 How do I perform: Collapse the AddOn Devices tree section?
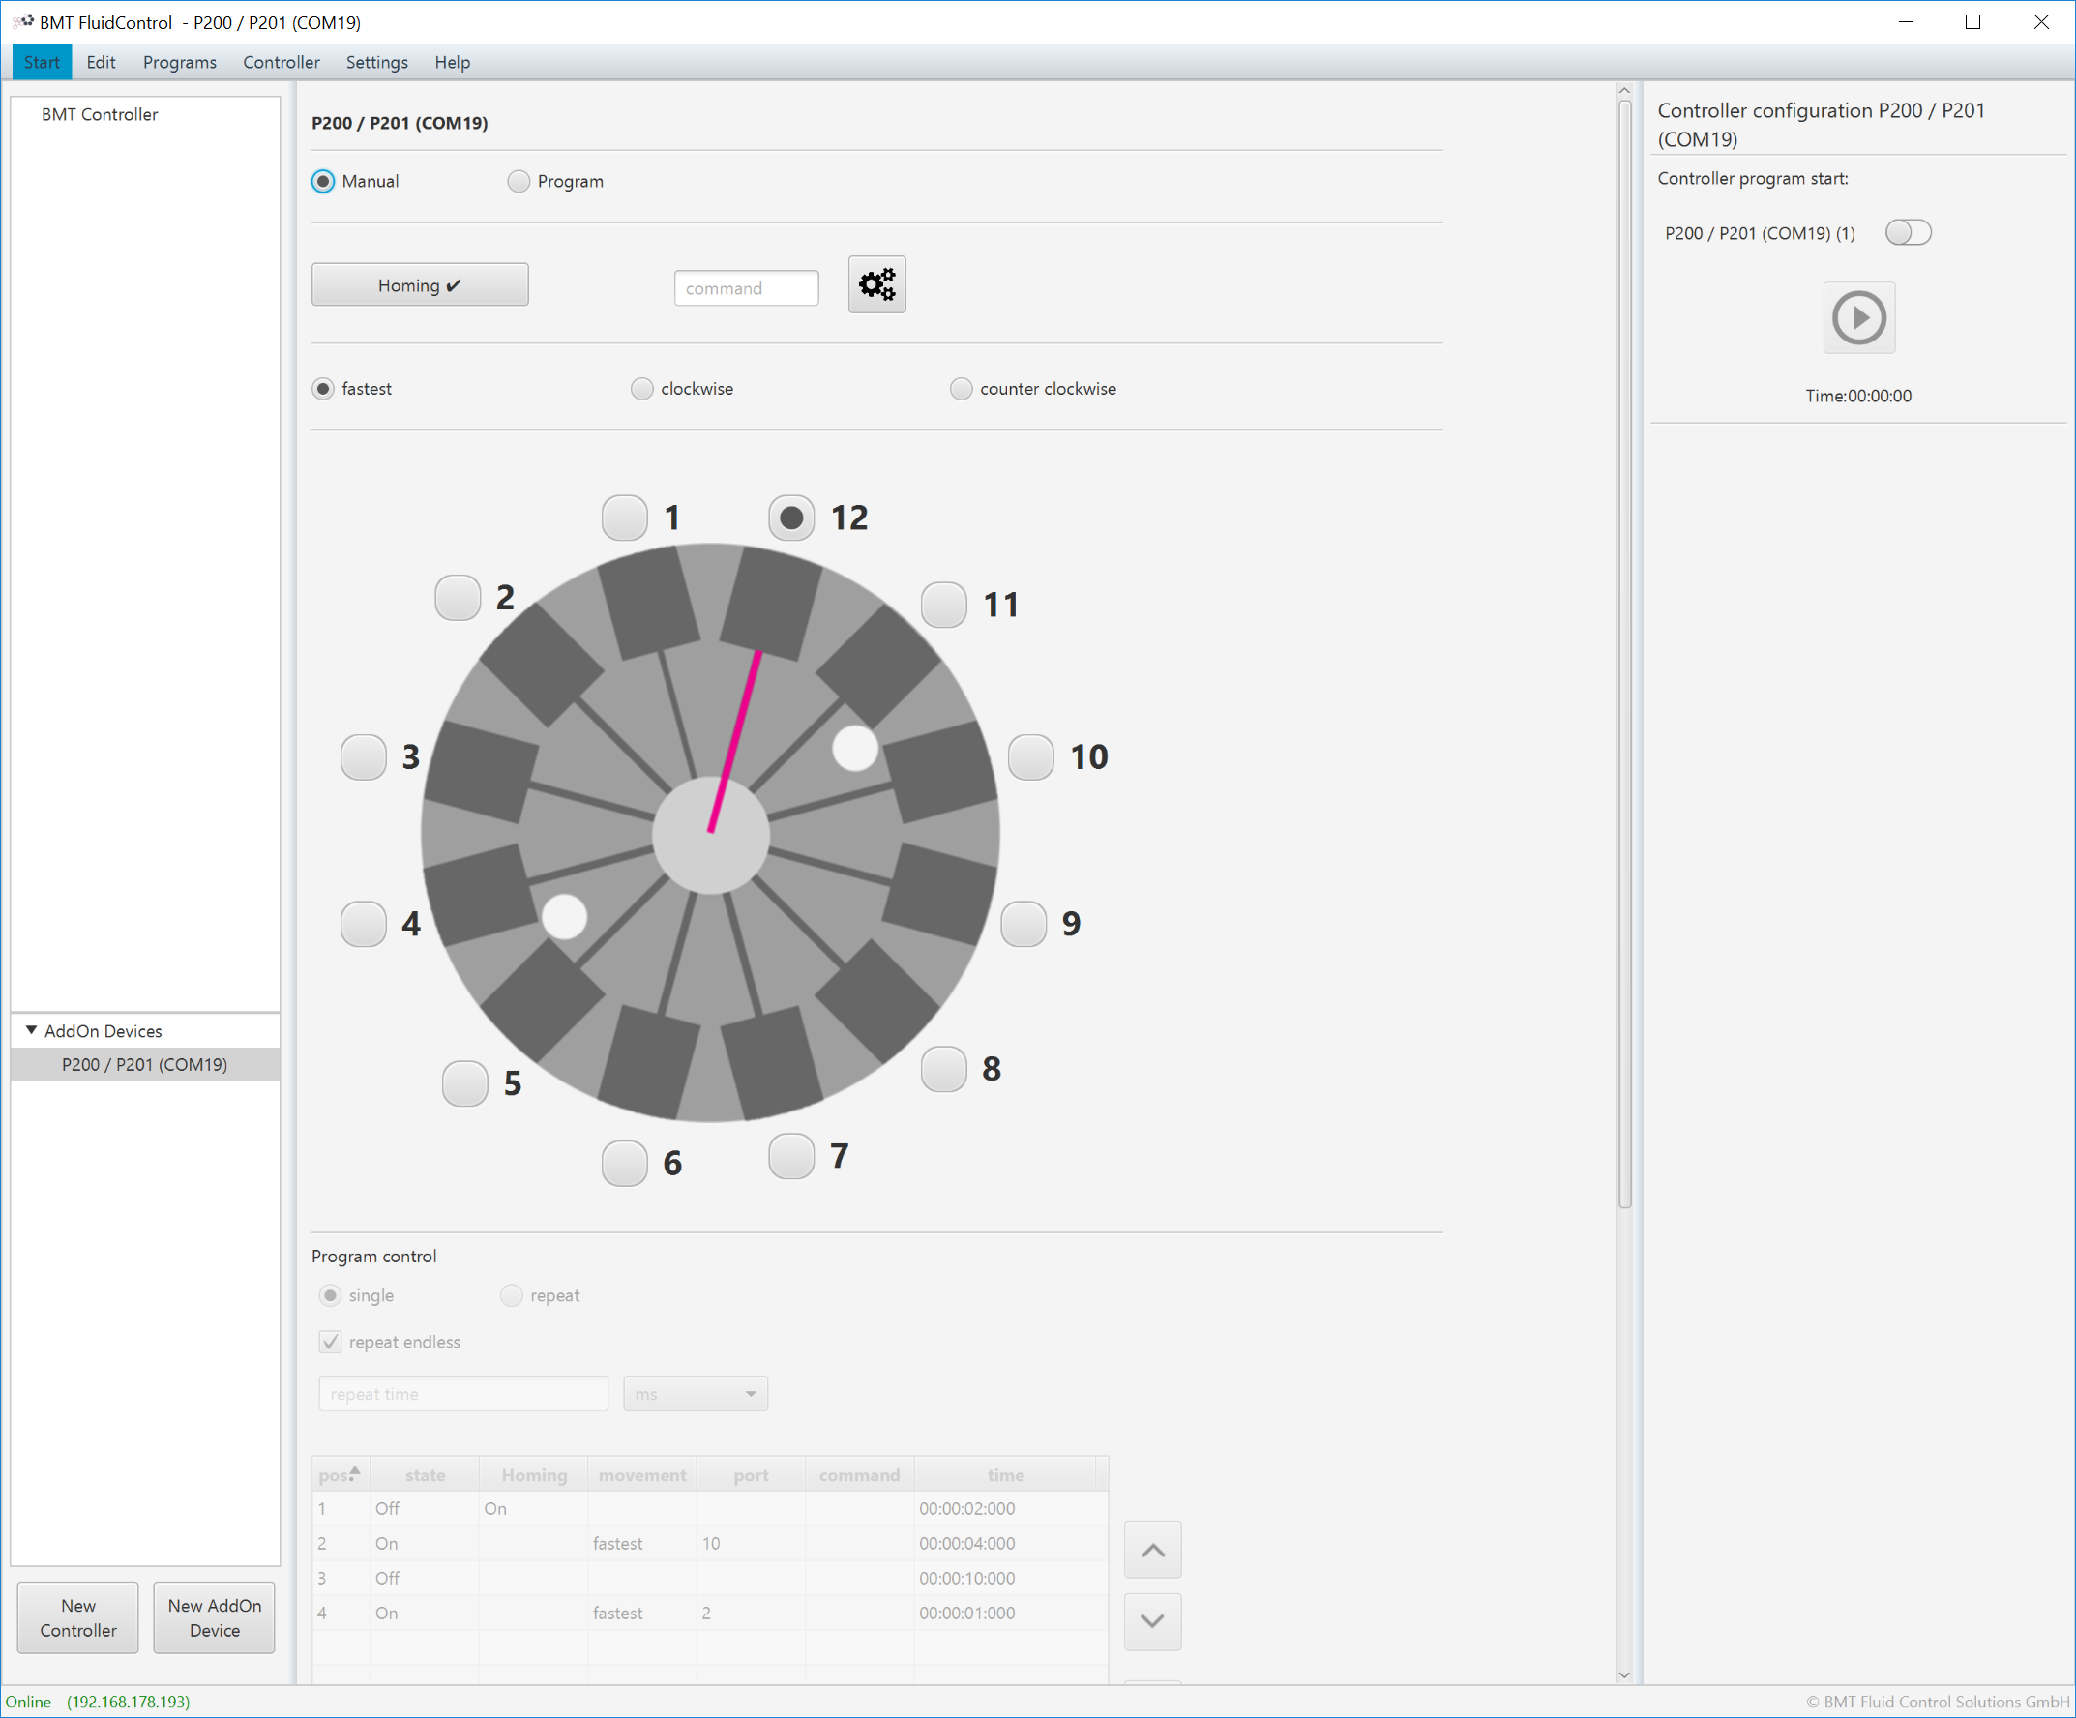tap(31, 1030)
